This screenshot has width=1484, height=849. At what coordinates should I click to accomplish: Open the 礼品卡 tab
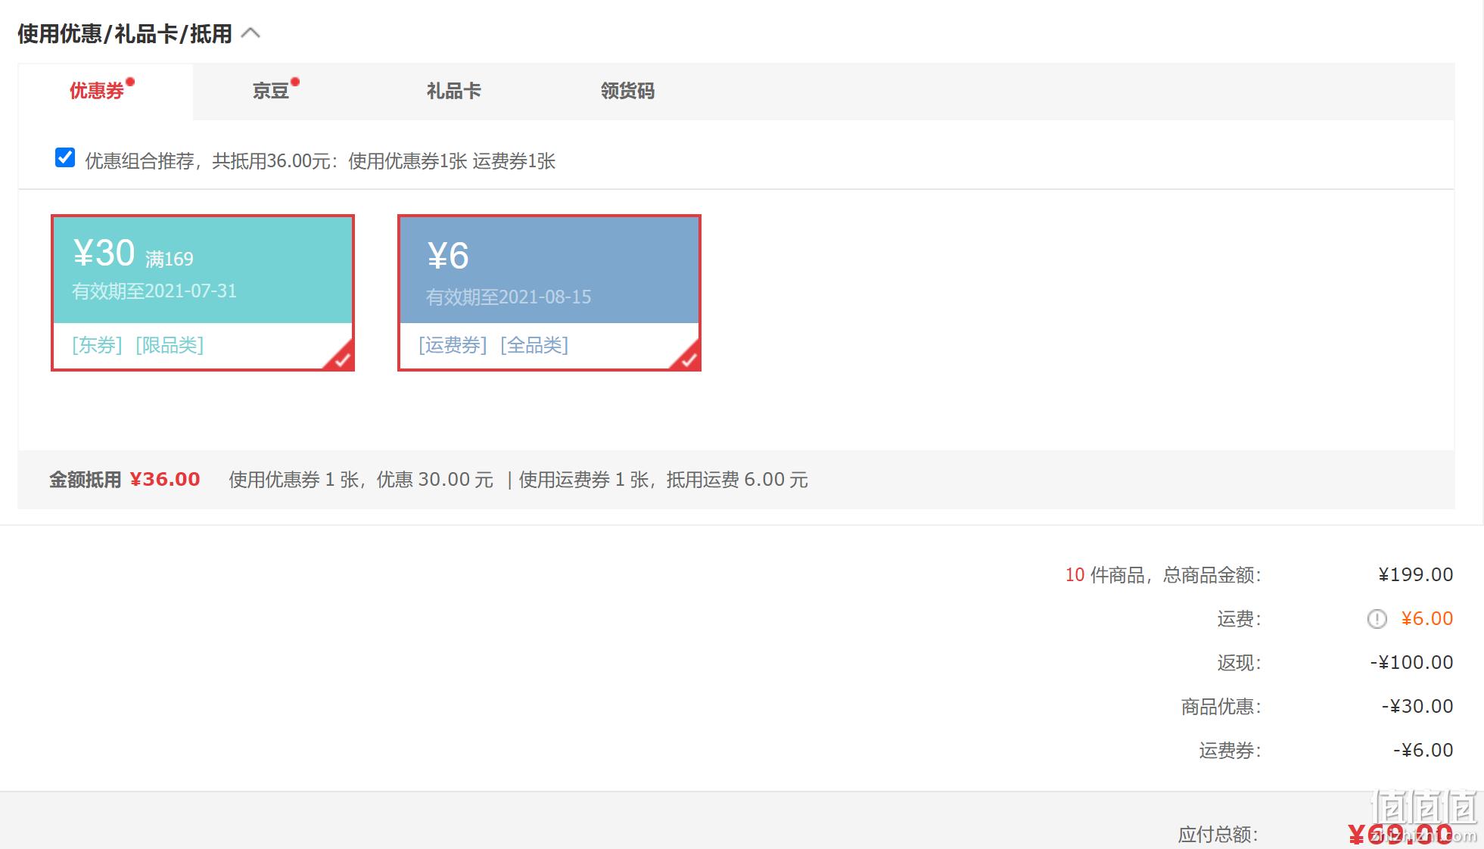(453, 92)
